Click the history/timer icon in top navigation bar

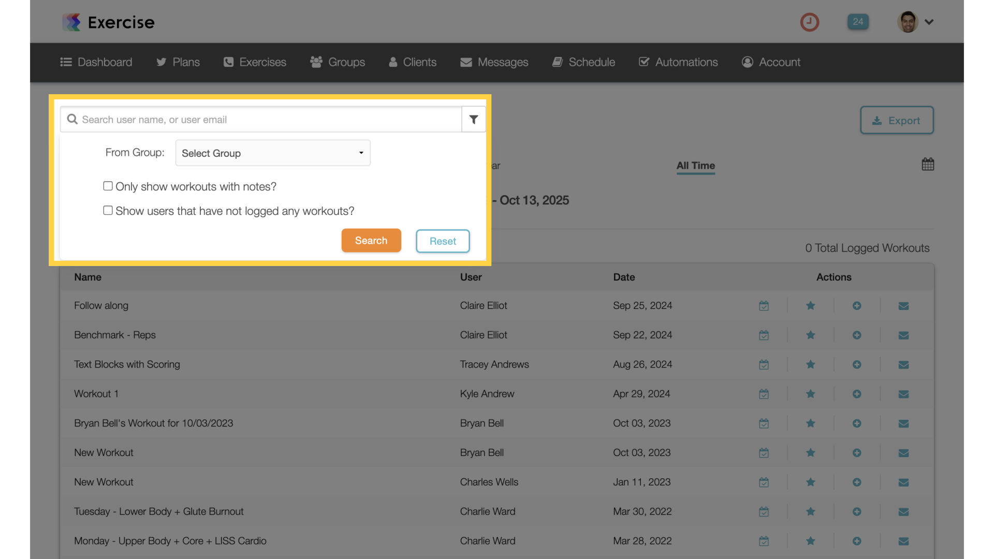[810, 21]
